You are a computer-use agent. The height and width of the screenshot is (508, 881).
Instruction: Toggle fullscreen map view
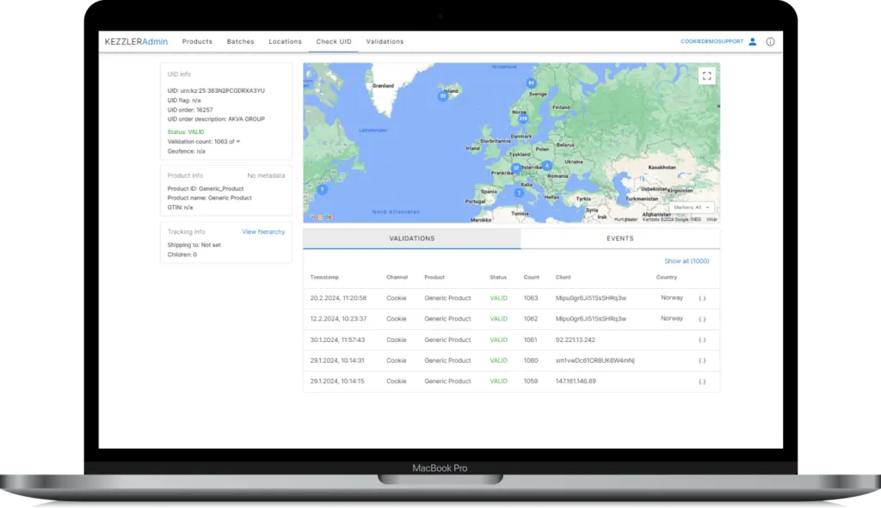pyautogui.click(x=707, y=76)
